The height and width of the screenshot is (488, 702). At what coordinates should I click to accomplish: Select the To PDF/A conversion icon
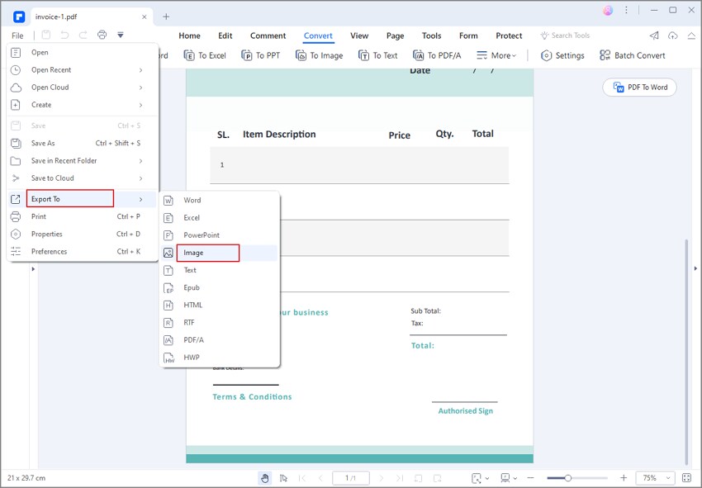point(437,55)
